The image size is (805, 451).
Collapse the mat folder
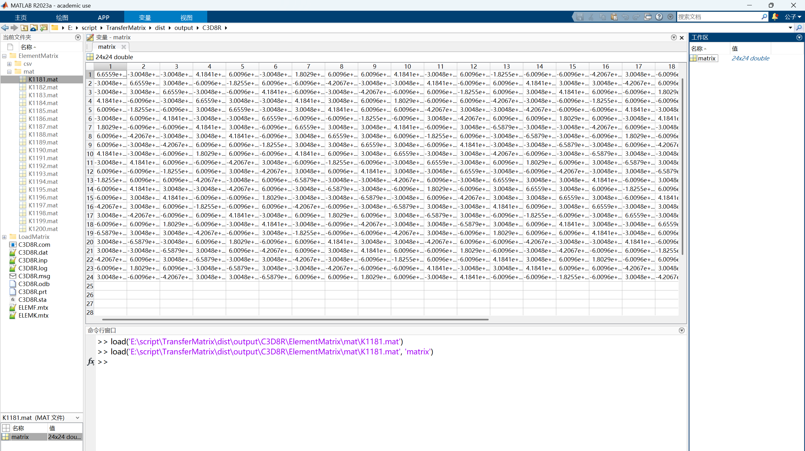[x=9, y=72]
